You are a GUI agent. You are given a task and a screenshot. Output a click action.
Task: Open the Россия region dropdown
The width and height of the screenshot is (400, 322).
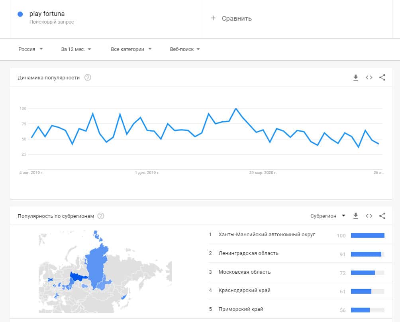pos(30,49)
